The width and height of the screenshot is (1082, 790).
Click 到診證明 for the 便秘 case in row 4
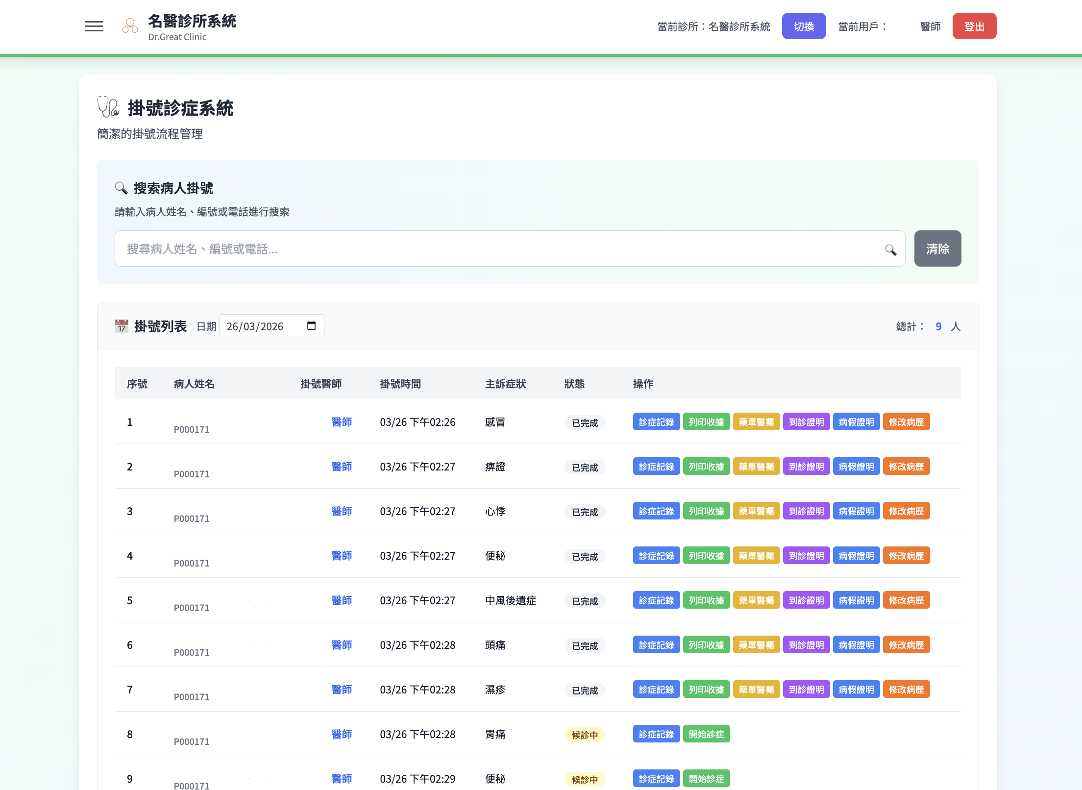pos(806,555)
